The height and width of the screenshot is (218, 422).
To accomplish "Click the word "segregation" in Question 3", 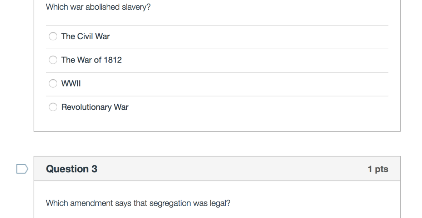I will pos(167,203).
